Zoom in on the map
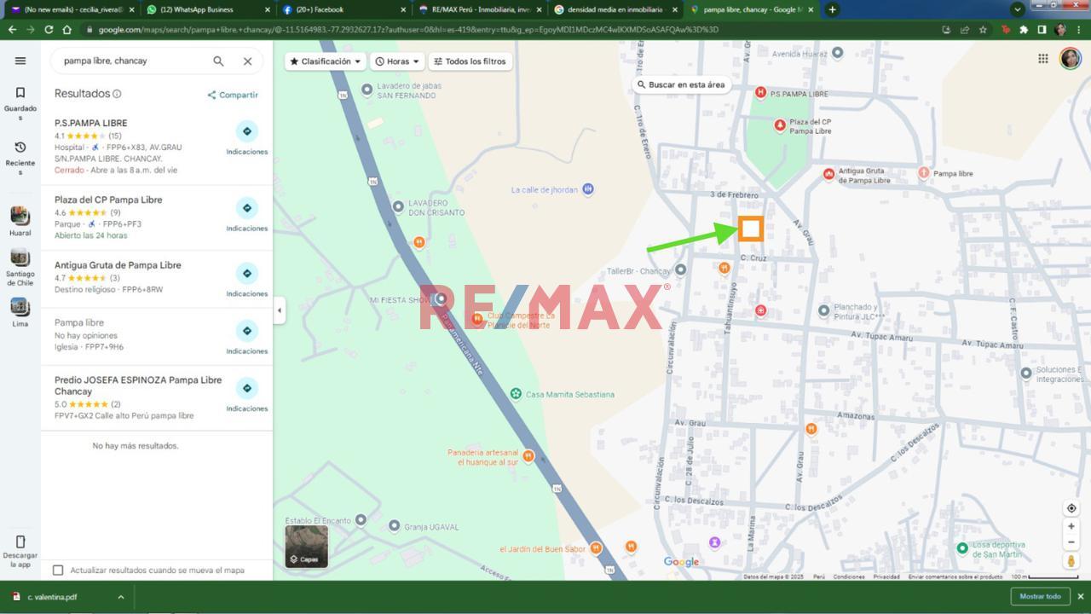 (x=1071, y=526)
